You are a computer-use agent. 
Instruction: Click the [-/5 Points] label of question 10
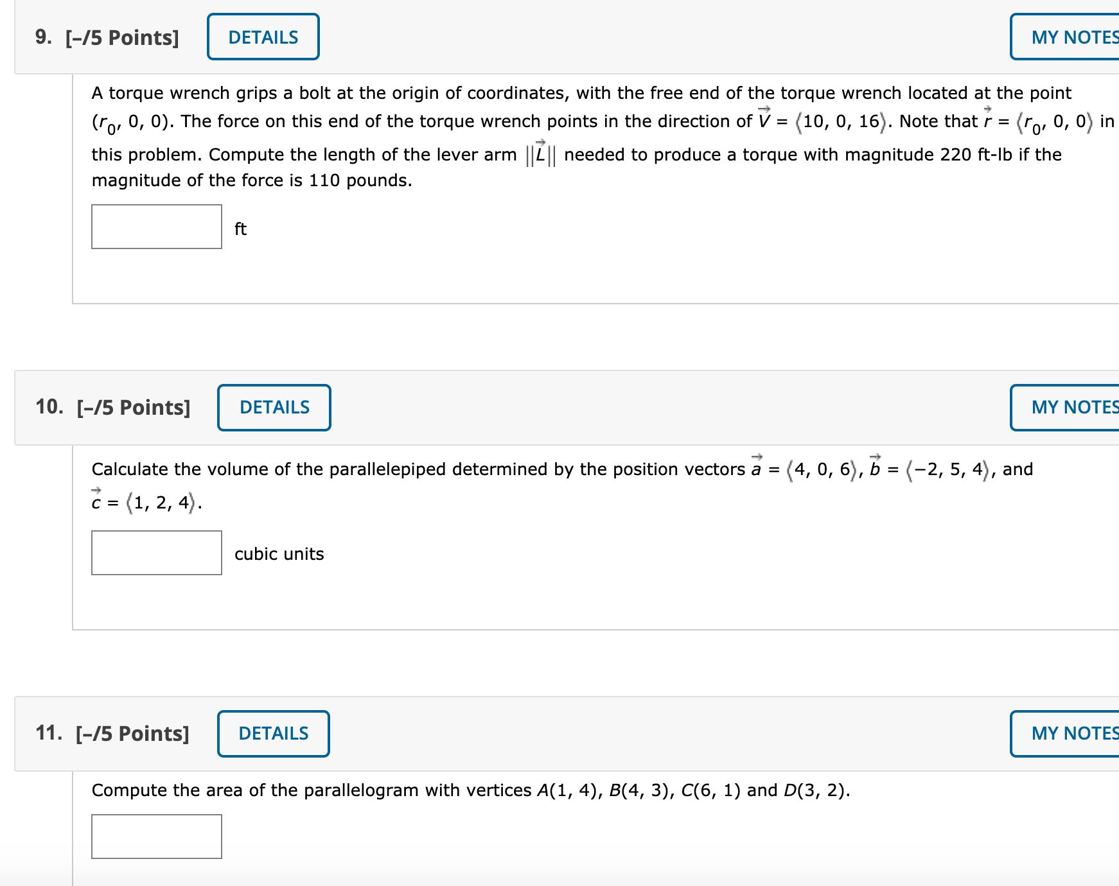132,407
